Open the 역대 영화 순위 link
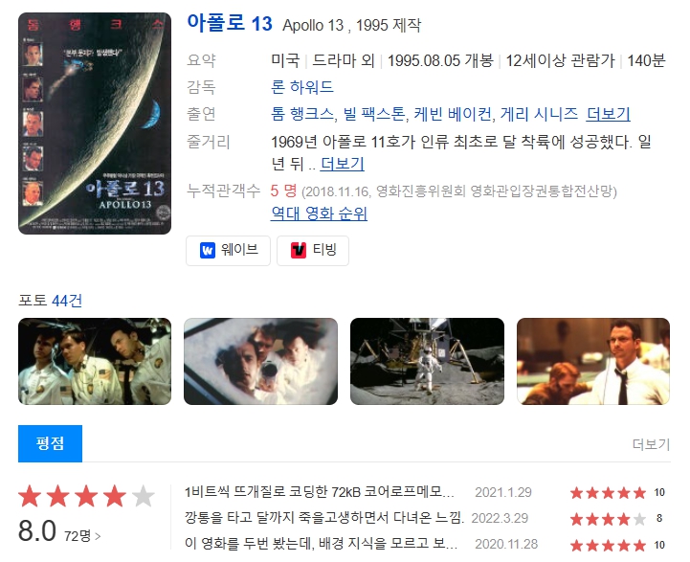Image resolution: width=690 pixels, height=562 pixels. pyautogui.click(x=319, y=214)
